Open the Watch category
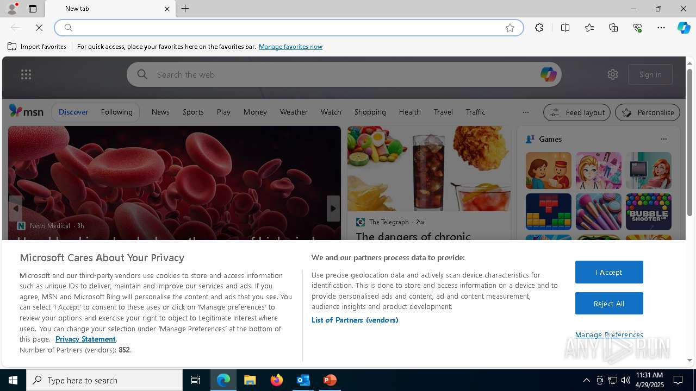The width and height of the screenshot is (696, 391). [331, 112]
